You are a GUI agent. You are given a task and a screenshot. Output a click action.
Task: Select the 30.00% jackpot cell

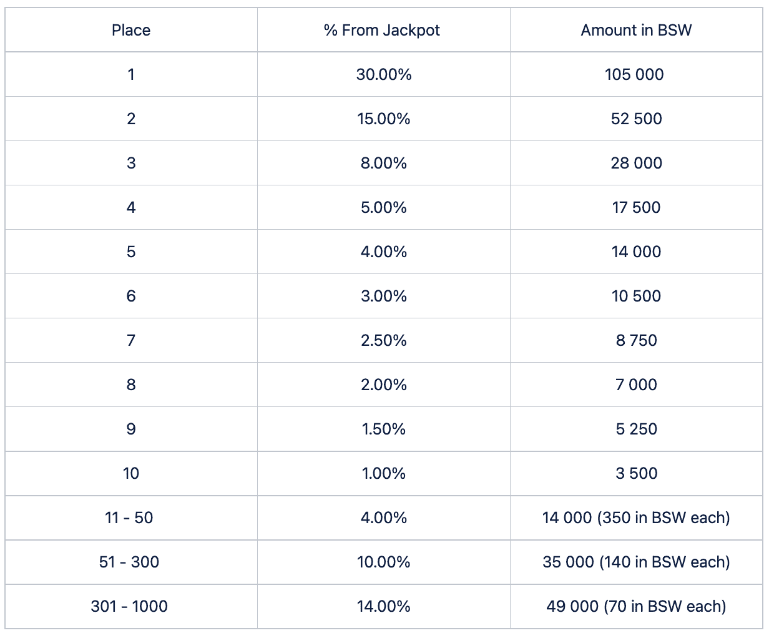[383, 74]
